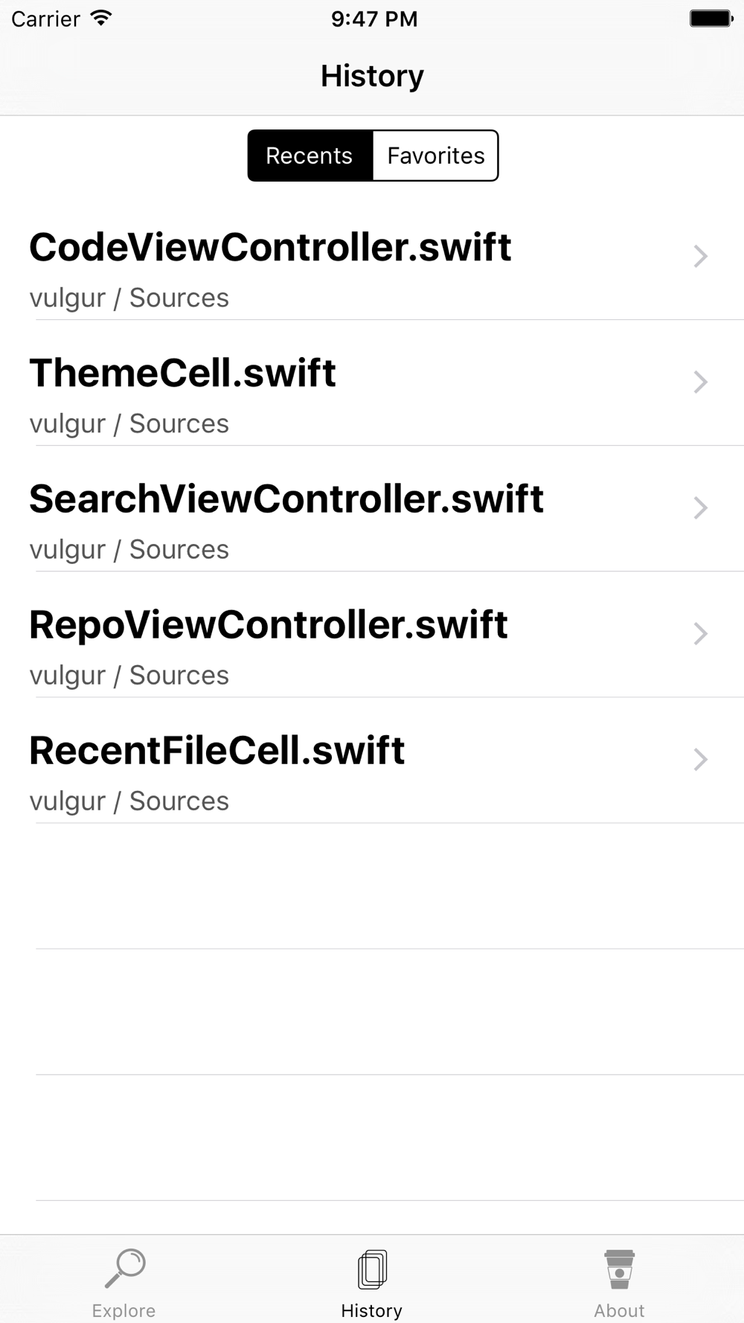744x1323 pixels.
Task: Open the ThemeCell.swift file title
Action: 182,373
